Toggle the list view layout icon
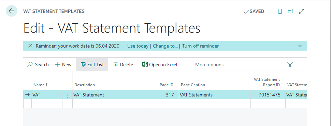 click(x=301, y=65)
